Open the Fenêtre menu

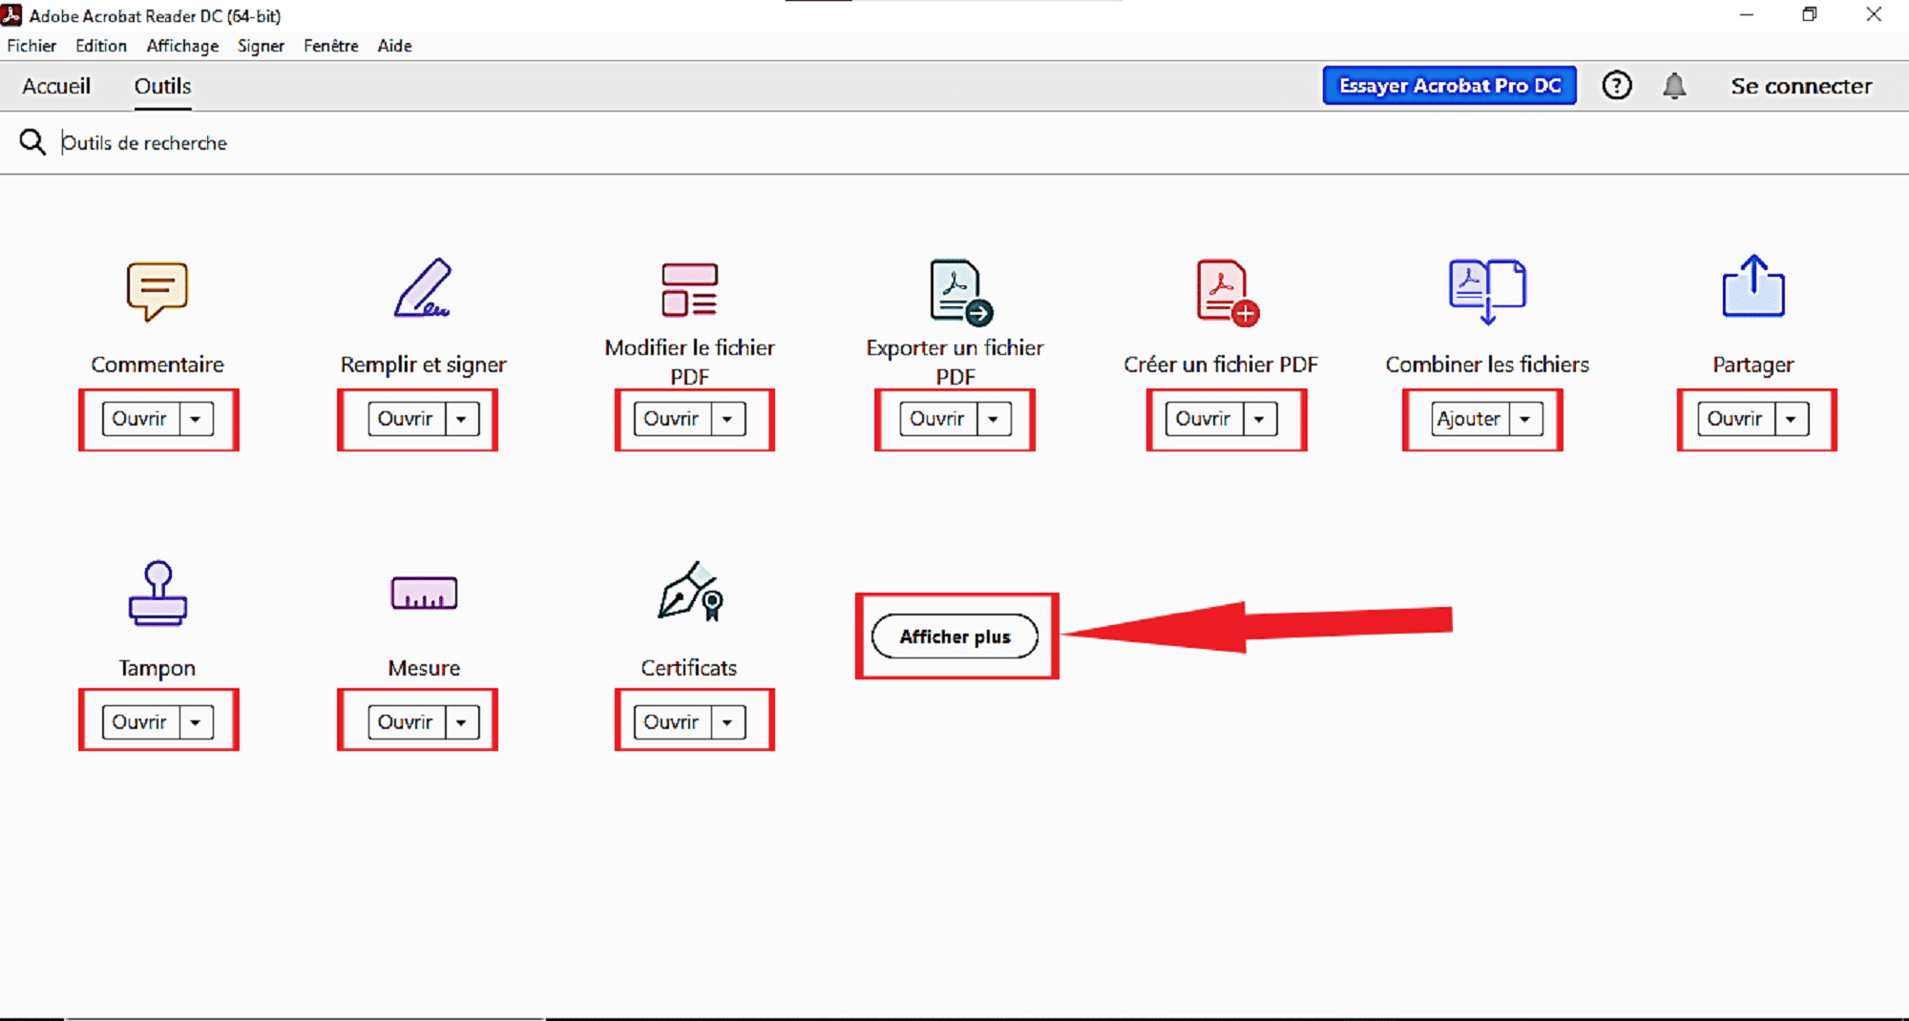pyautogui.click(x=331, y=46)
